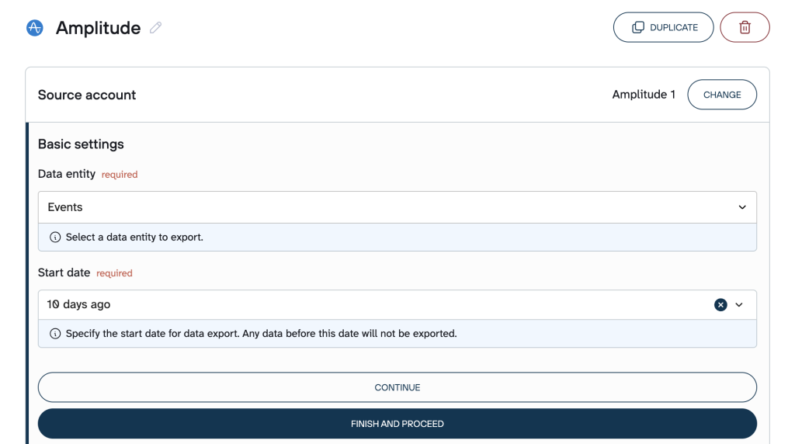
Task: Open the Start date dropdown chevron
Action: [x=739, y=305]
